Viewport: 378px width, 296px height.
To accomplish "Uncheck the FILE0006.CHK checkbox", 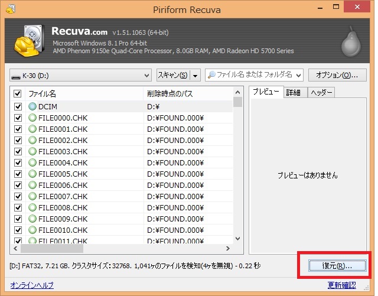I will pyautogui.click(x=18, y=186).
